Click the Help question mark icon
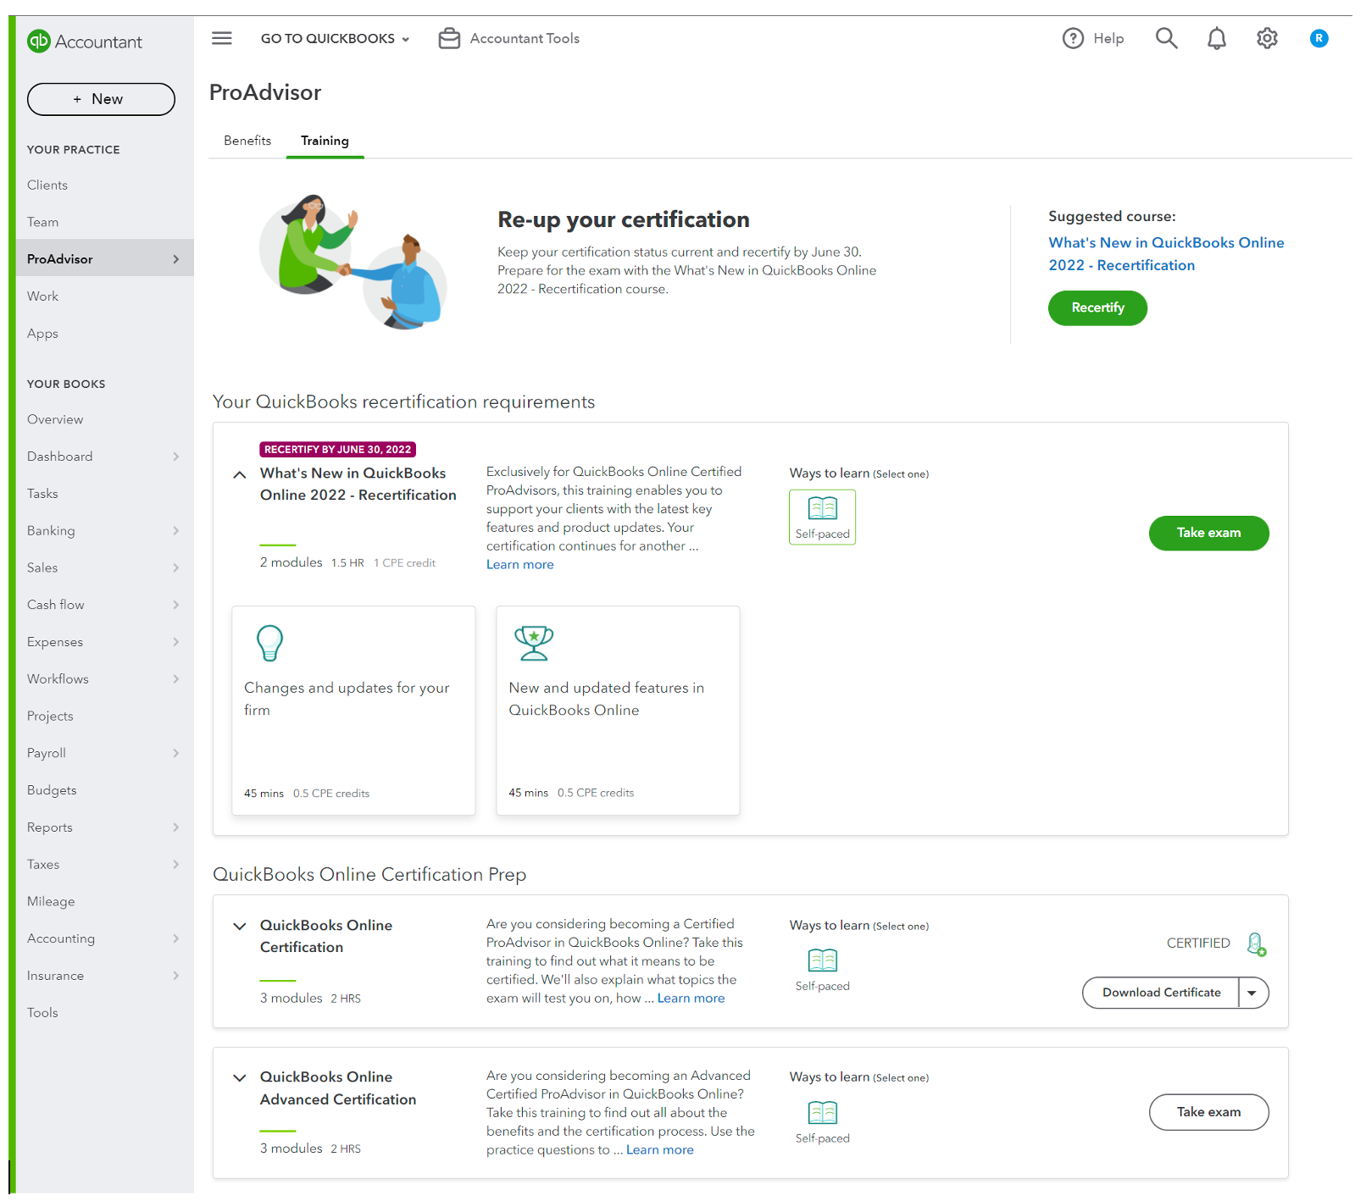 click(x=1073, y=38)
